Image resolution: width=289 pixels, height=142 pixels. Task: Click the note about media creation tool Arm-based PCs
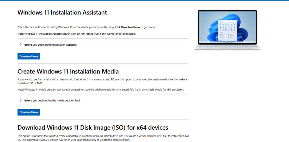click(x=101, y=90)
